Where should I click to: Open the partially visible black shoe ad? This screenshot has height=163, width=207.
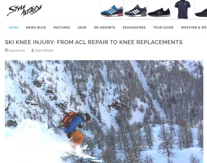click(201, 10)
